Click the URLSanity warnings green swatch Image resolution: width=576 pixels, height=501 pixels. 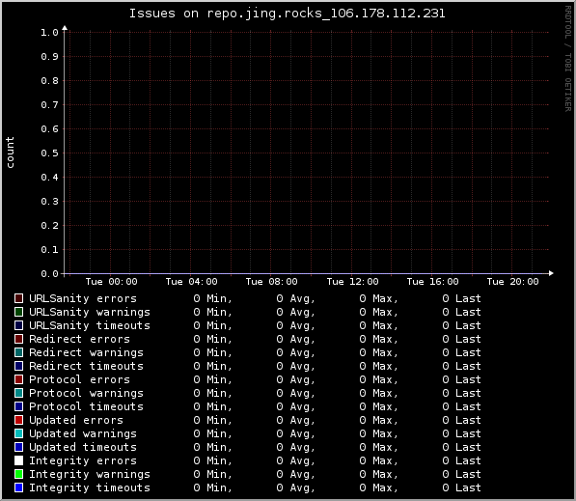[18, 312]
